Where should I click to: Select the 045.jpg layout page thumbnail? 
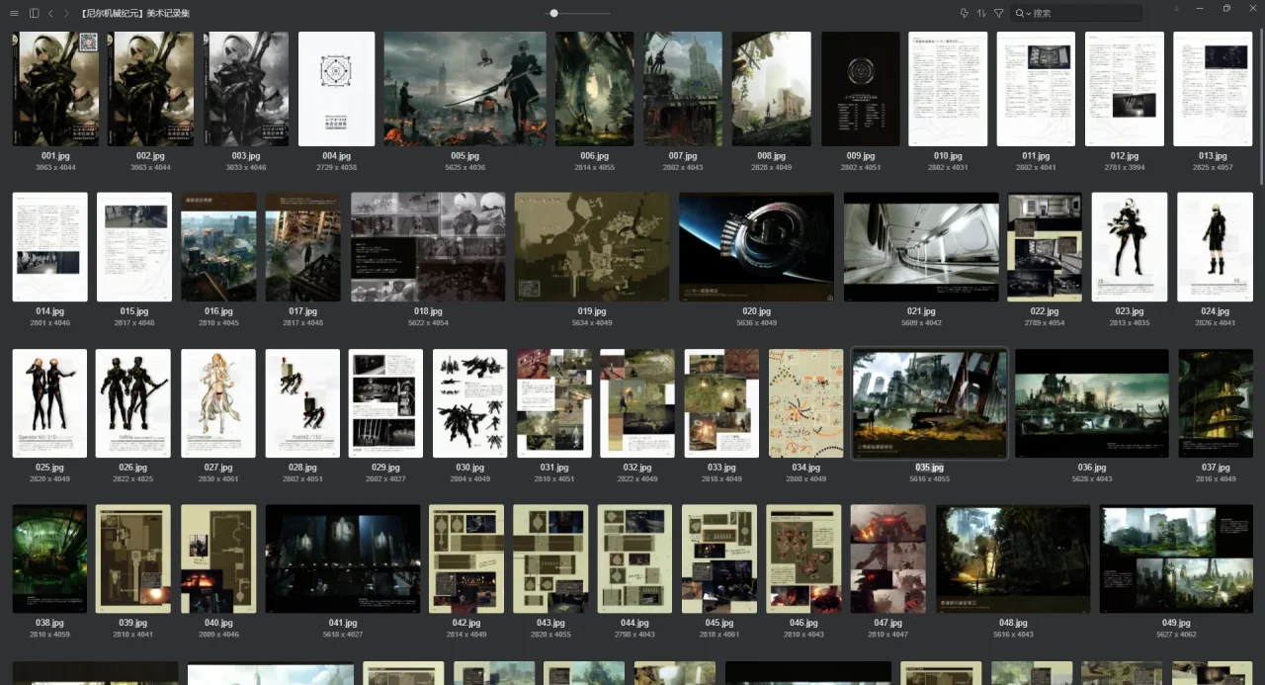[x=719, y=559]
